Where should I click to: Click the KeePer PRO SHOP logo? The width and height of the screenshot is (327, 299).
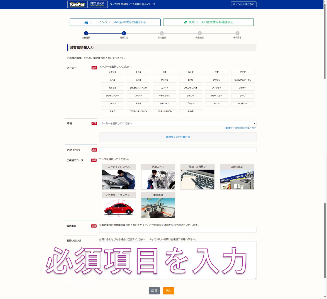coord(87,4)
